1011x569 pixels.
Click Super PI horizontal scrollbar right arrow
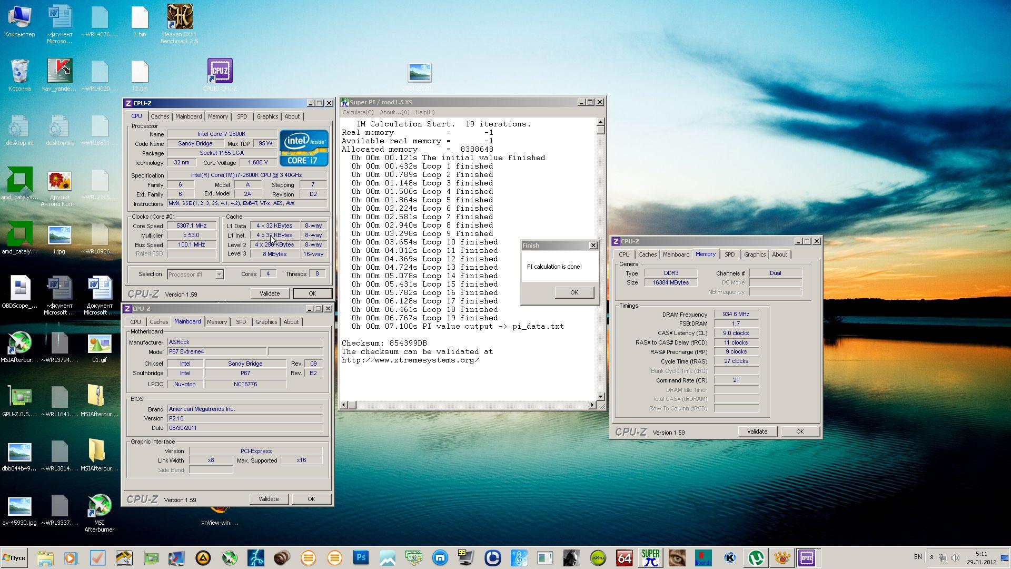click(x=592, y=405)
